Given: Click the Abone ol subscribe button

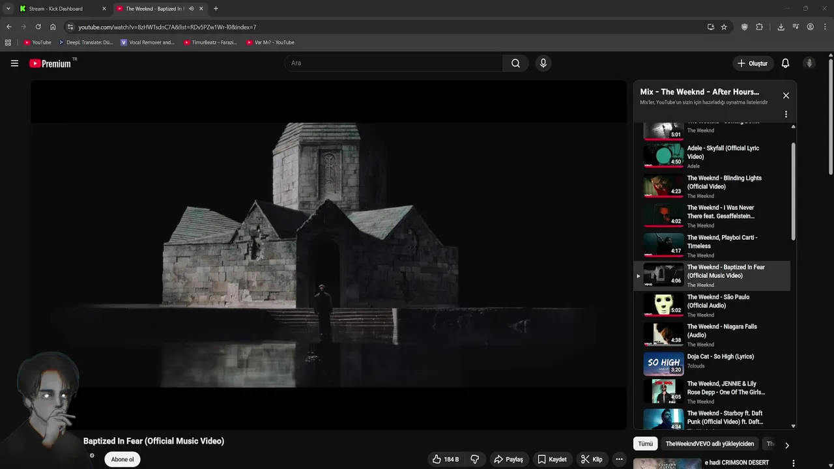Looking at the screenshot, I should pyautogui.click(x=122, y=459).
